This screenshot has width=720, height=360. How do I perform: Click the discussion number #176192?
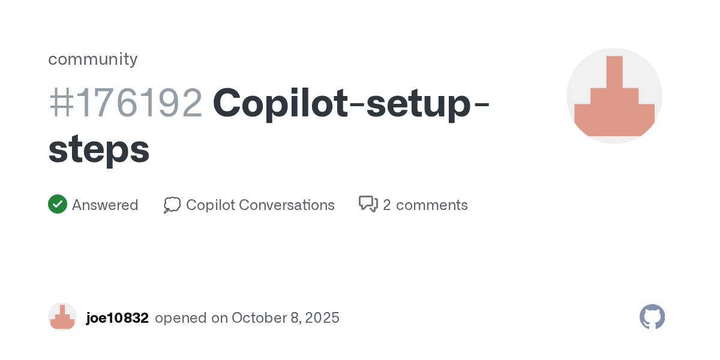click(x=125, y=103)
